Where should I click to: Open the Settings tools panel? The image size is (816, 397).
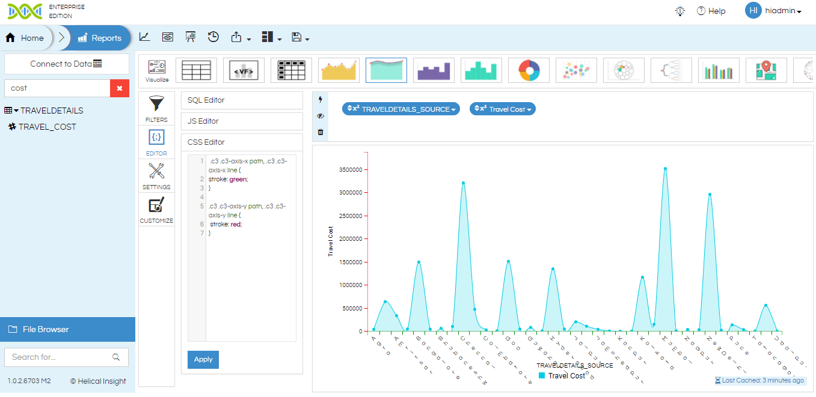click(x=156, y=176)
